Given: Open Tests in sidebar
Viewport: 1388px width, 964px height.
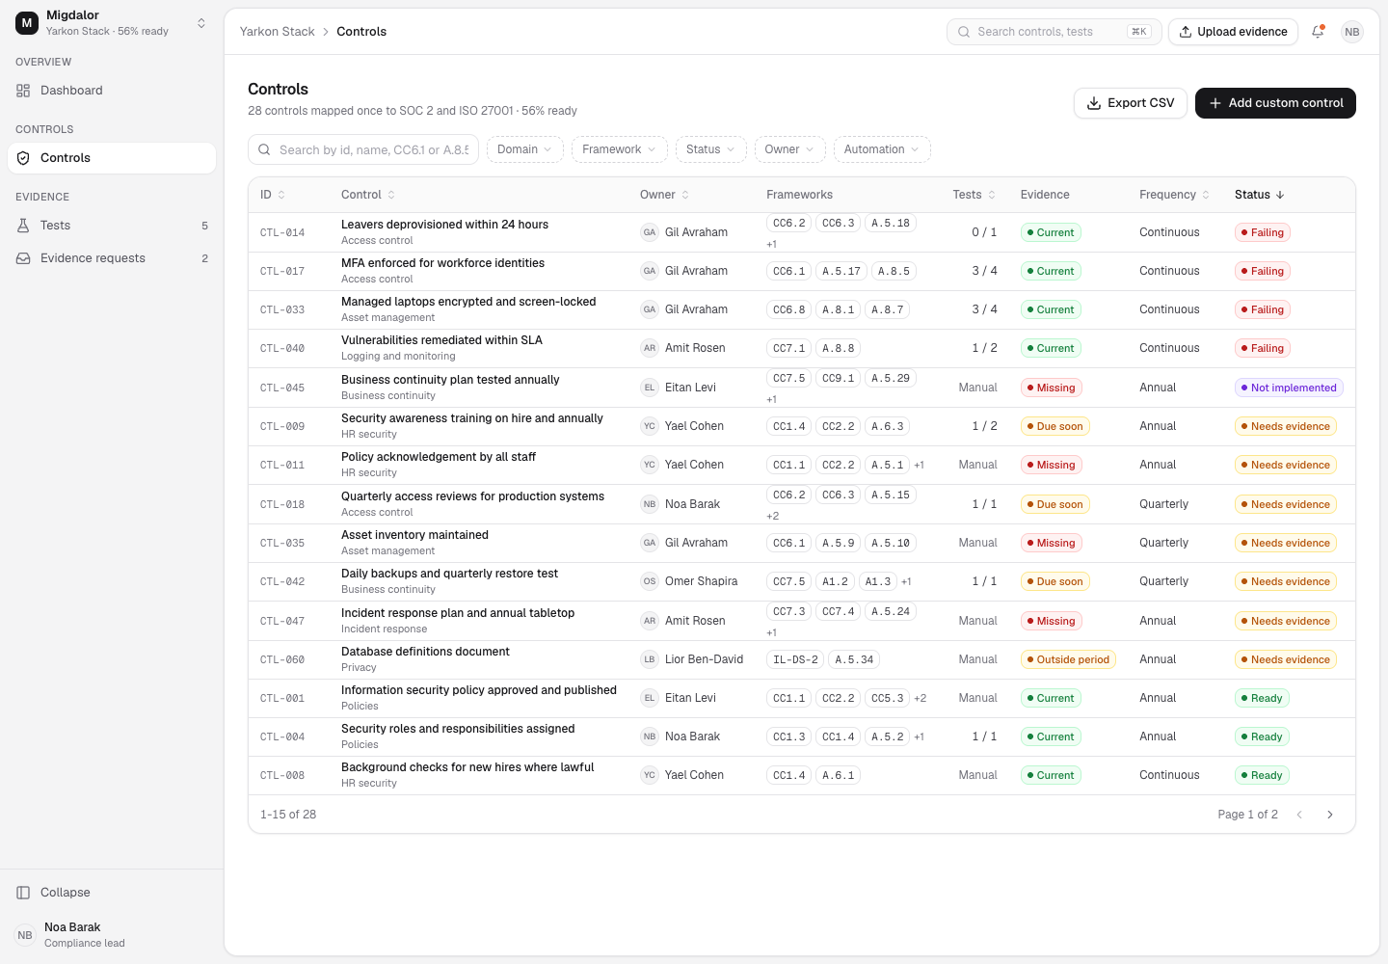Looking at the screenshot, I should pos(112,226).
